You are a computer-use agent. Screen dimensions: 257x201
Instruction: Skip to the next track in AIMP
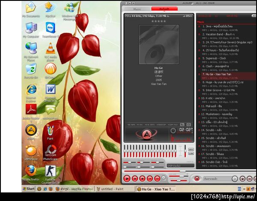[157, 179]
